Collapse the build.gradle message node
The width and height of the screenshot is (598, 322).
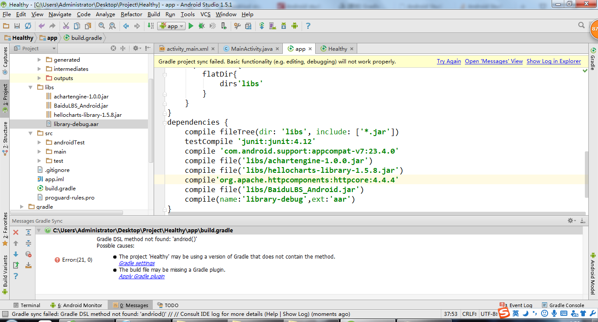coord(39,231)
